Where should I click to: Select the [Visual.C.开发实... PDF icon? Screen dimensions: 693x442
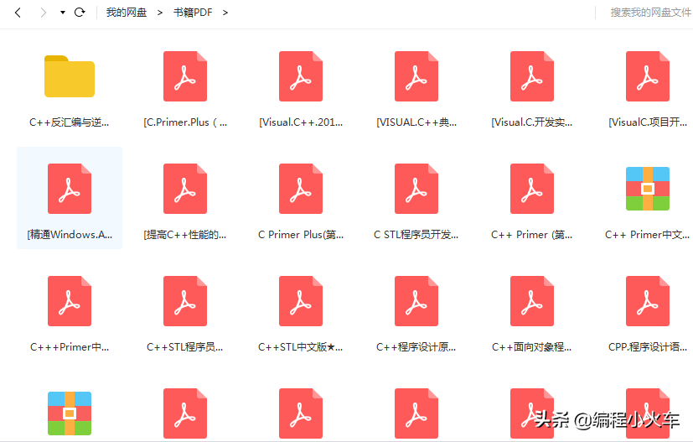point(532,76)
